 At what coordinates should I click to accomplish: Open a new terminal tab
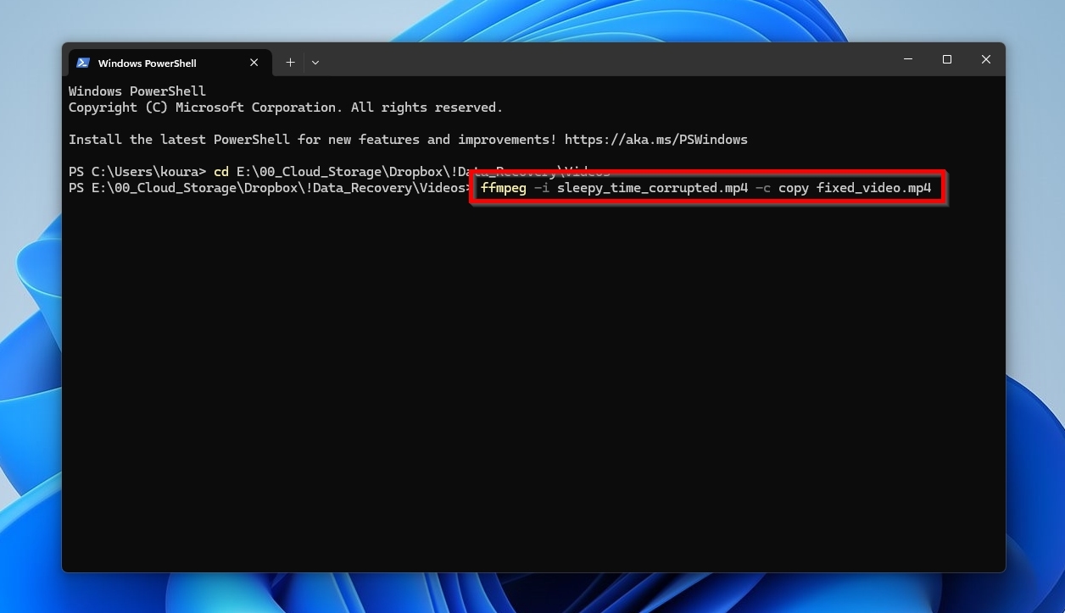290,63
